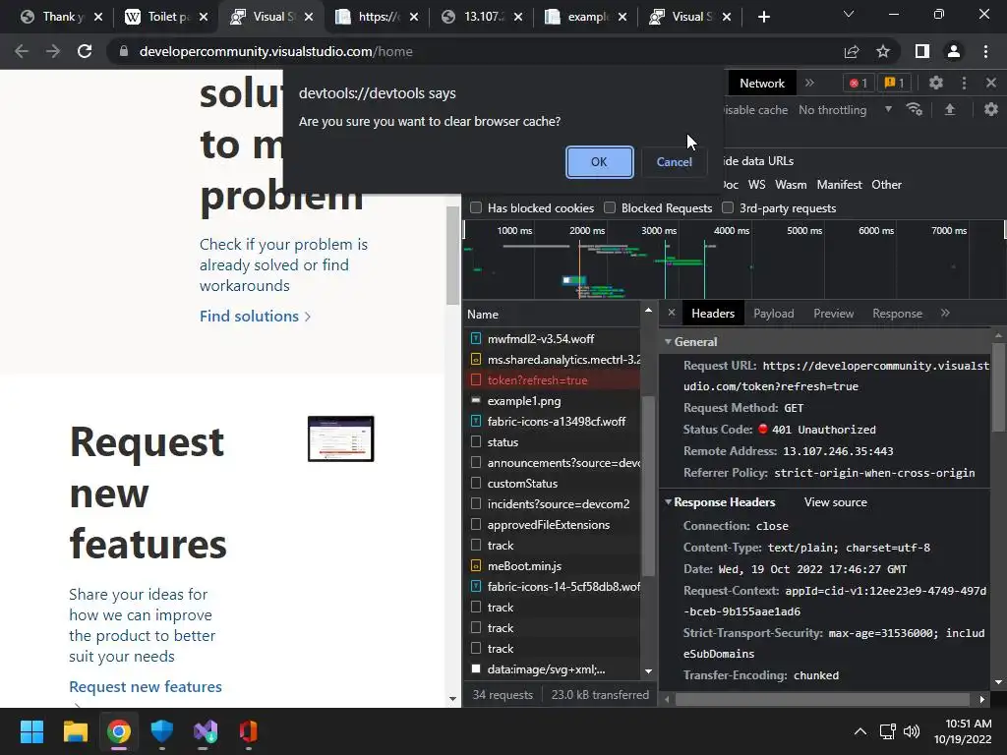Select the Network panel tab
1007x755 pixels.
pos(762,83)
